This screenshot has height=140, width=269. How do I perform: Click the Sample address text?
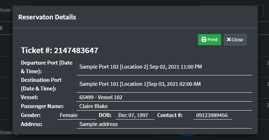click(x=98, y=124)
